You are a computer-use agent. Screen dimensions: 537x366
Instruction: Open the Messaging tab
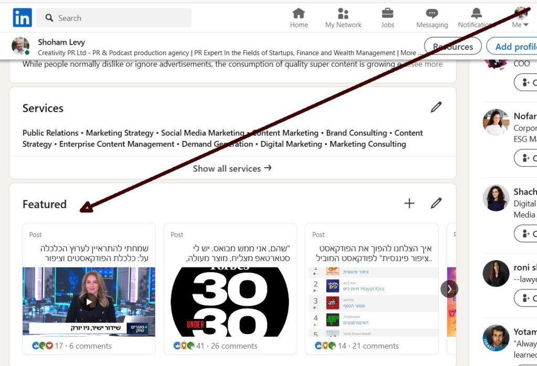[x=432, y=18]
